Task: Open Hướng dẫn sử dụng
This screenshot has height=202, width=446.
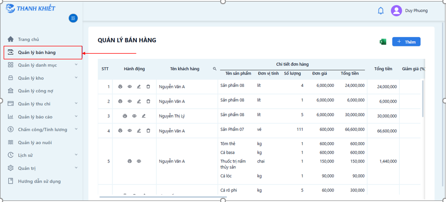Action: (x=39, y=181)
